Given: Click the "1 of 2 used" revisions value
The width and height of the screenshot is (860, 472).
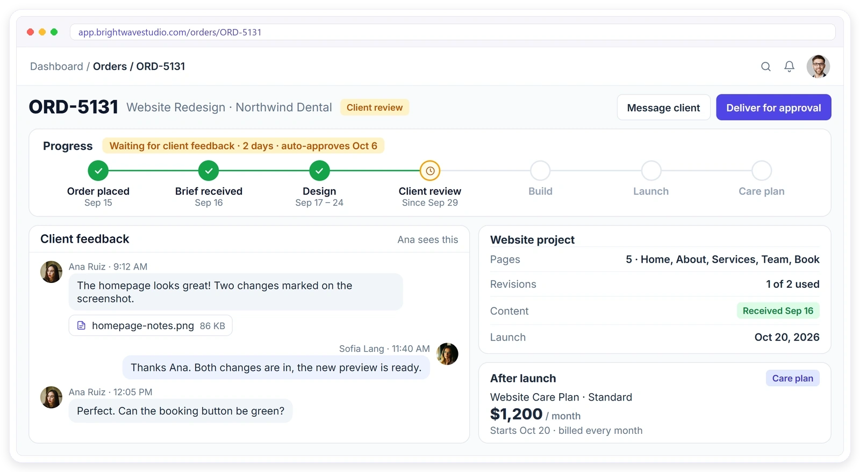Looking at the screenshot, I should [793, 284].
